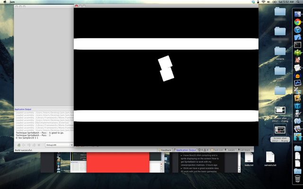The height and width of the screenshot is (189, 303).
Task: Close the game window with red button
Action: (x=76, y=6)
